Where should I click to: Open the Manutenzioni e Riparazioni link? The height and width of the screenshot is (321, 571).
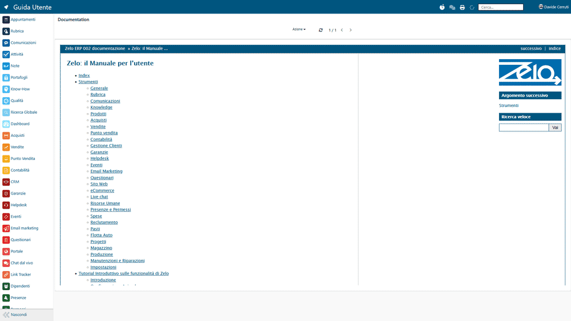coord(117,261)
